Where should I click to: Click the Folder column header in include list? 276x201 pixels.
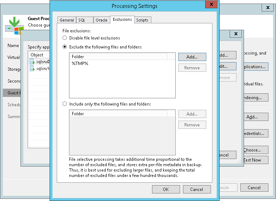pos(119,114)
